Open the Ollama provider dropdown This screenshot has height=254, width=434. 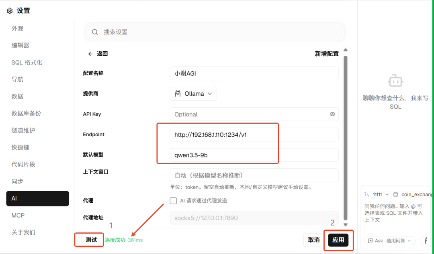[193, 94]
